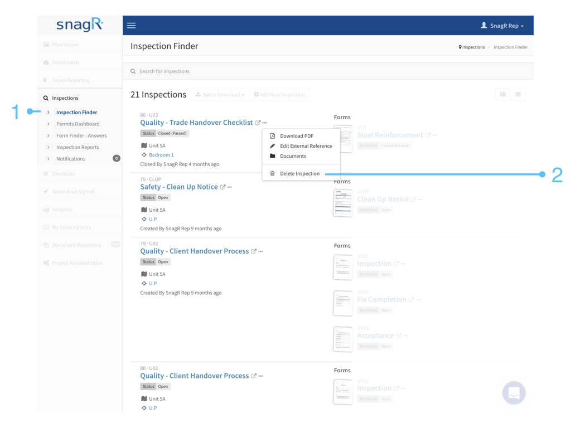
Task: Open Room/Area Signoff in sidebar
Action: (73, 192)
